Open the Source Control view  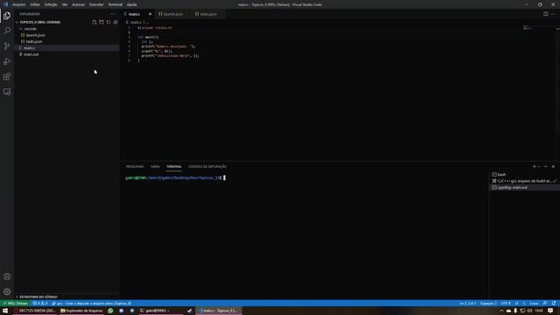[x=7, y=46]
